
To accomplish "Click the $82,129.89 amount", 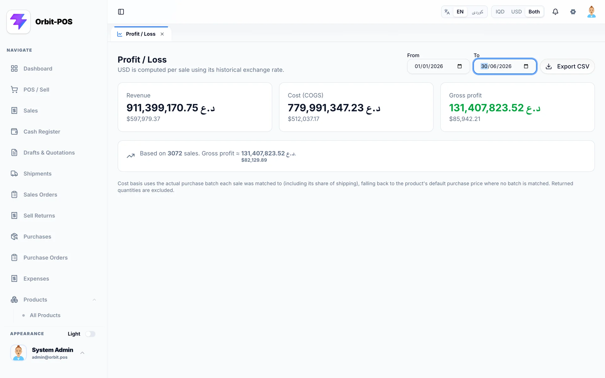I will point(254,160).
